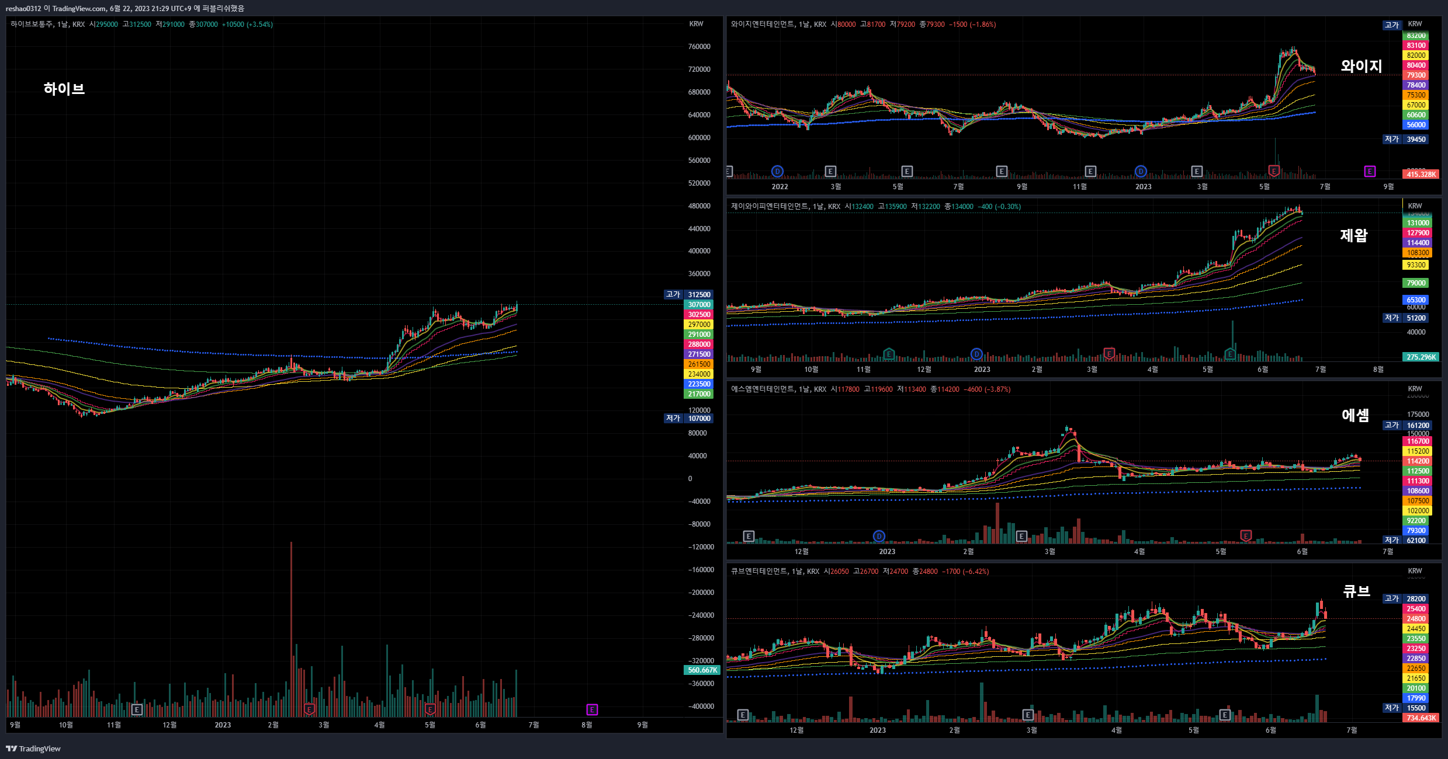Click the D dividend marker on 제왑 chart
The width and height of the screenshot is (1448, 759).
(976, 354)
